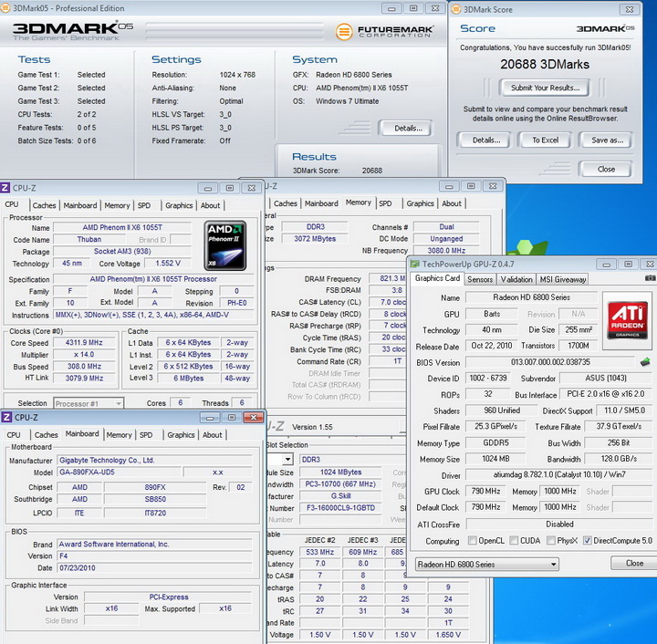Screen dimensions: 657x644
Task: Click the Z icon of the Mainboard CPU-Z window
Action: click(x=6, y=417)
